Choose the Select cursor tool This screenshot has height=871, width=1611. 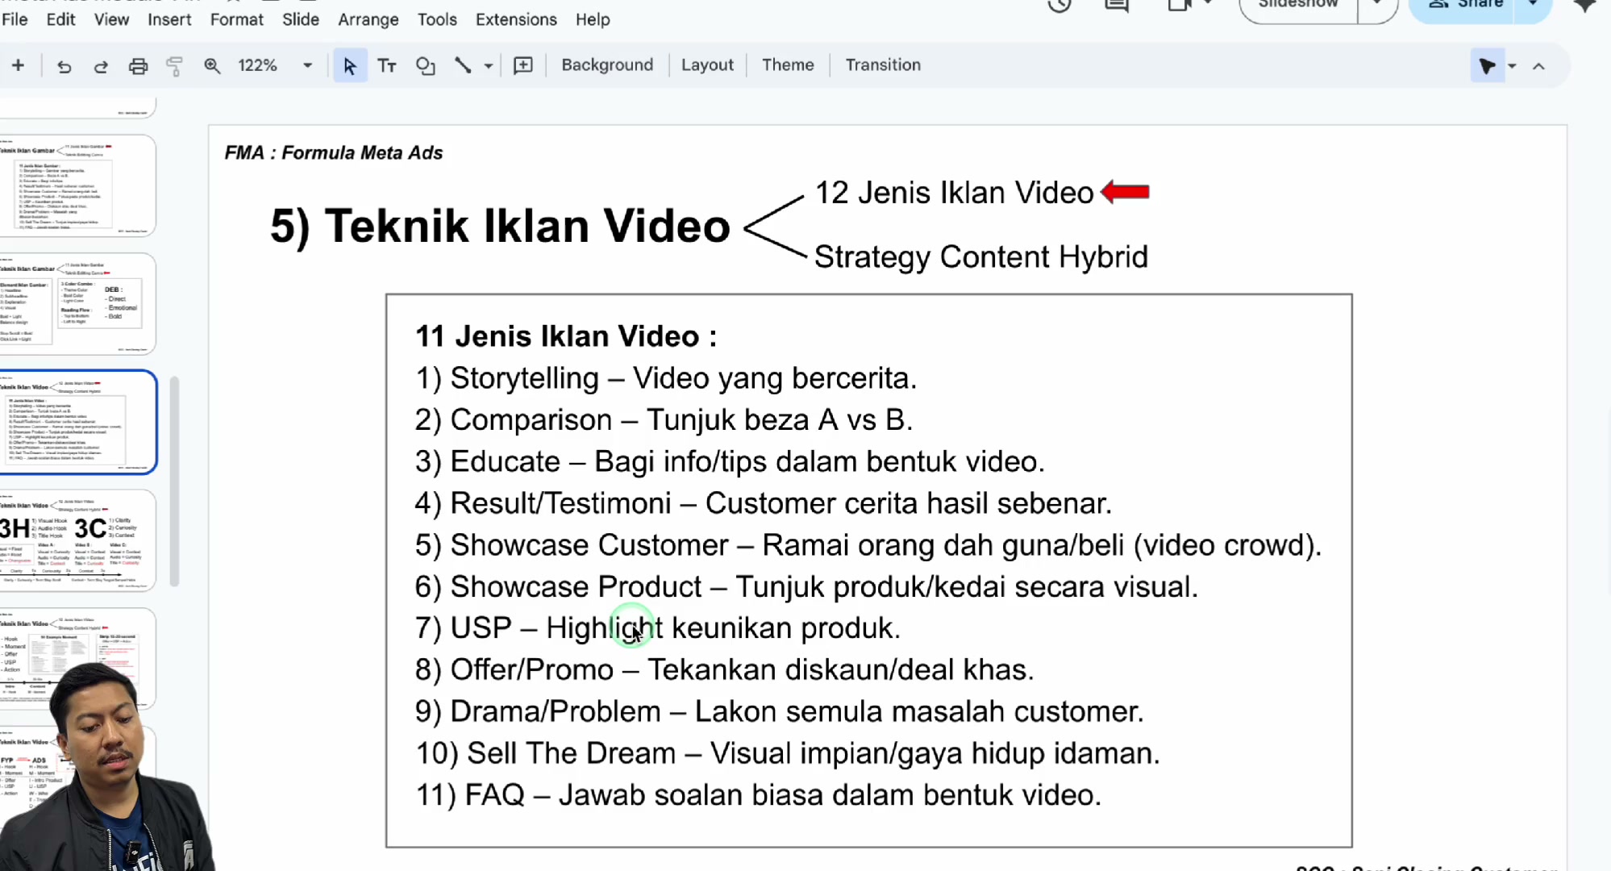(x=349, y=66)
